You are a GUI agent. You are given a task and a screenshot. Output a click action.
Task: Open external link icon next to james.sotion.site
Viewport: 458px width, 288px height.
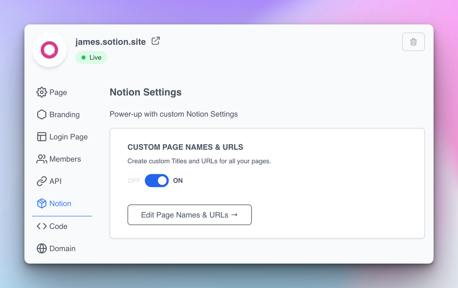(156, 41)
